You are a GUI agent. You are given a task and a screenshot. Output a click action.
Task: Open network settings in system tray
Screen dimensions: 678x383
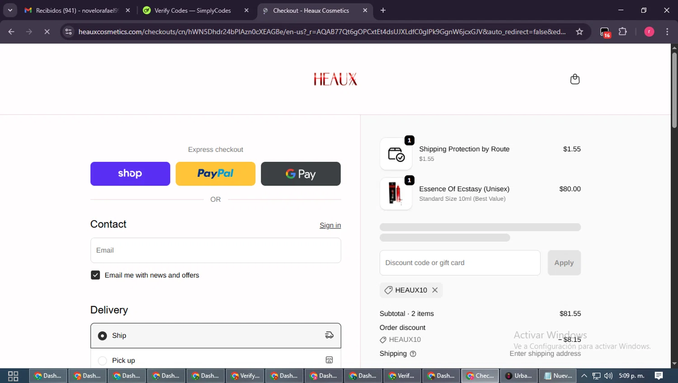pyautogui.click(x=597, y=376)
